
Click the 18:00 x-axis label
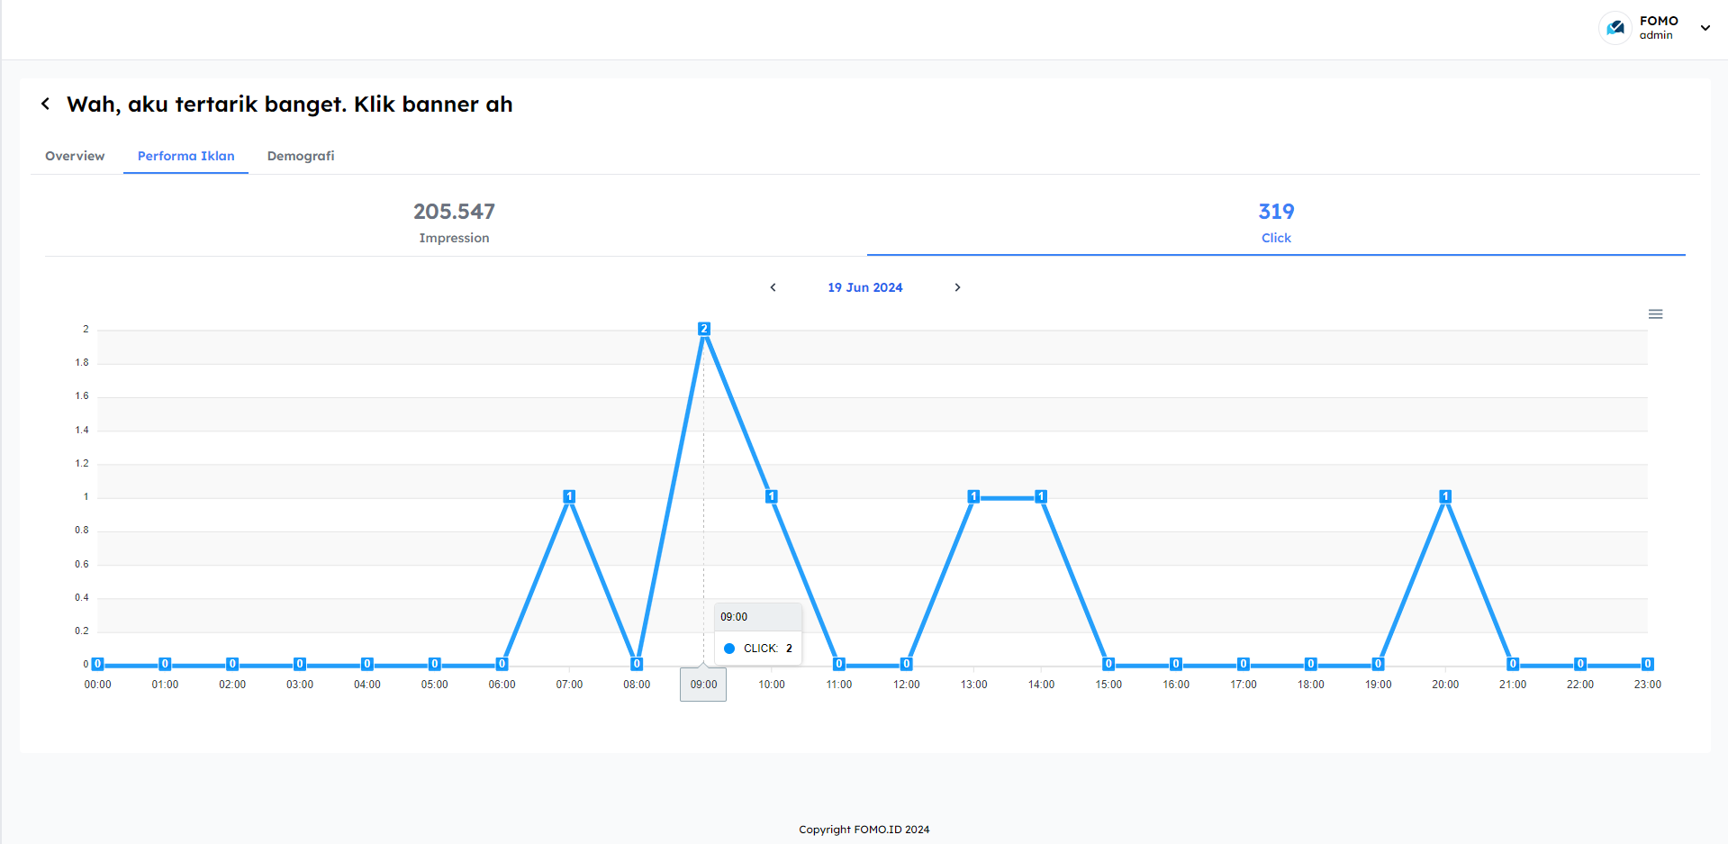[x=1311, y=685]
